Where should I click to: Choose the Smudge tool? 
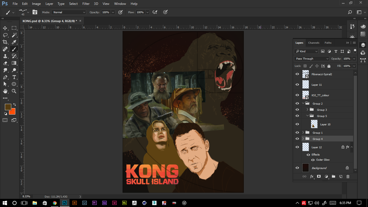[x=5, y=70]
